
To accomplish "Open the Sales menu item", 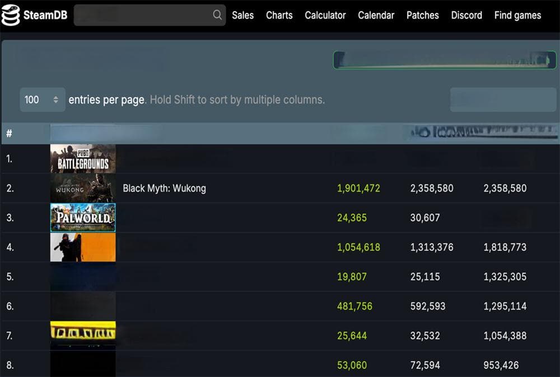I will click(243, 15).
